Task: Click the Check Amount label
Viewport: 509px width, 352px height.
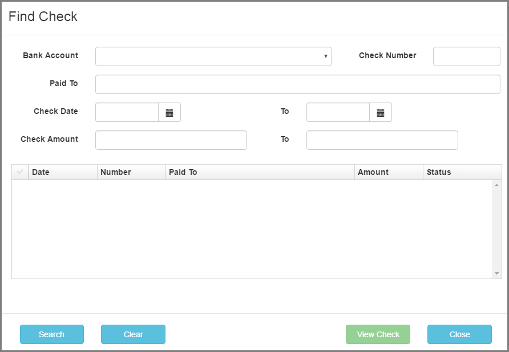Action: click(x=49, y=139)
